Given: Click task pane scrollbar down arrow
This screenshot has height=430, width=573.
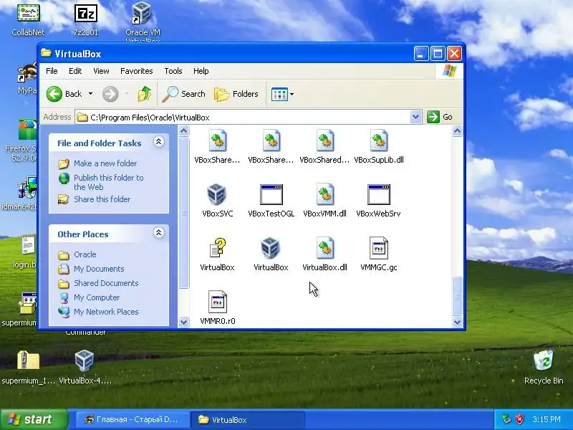Looking at the screenshot, I should 184,322.
